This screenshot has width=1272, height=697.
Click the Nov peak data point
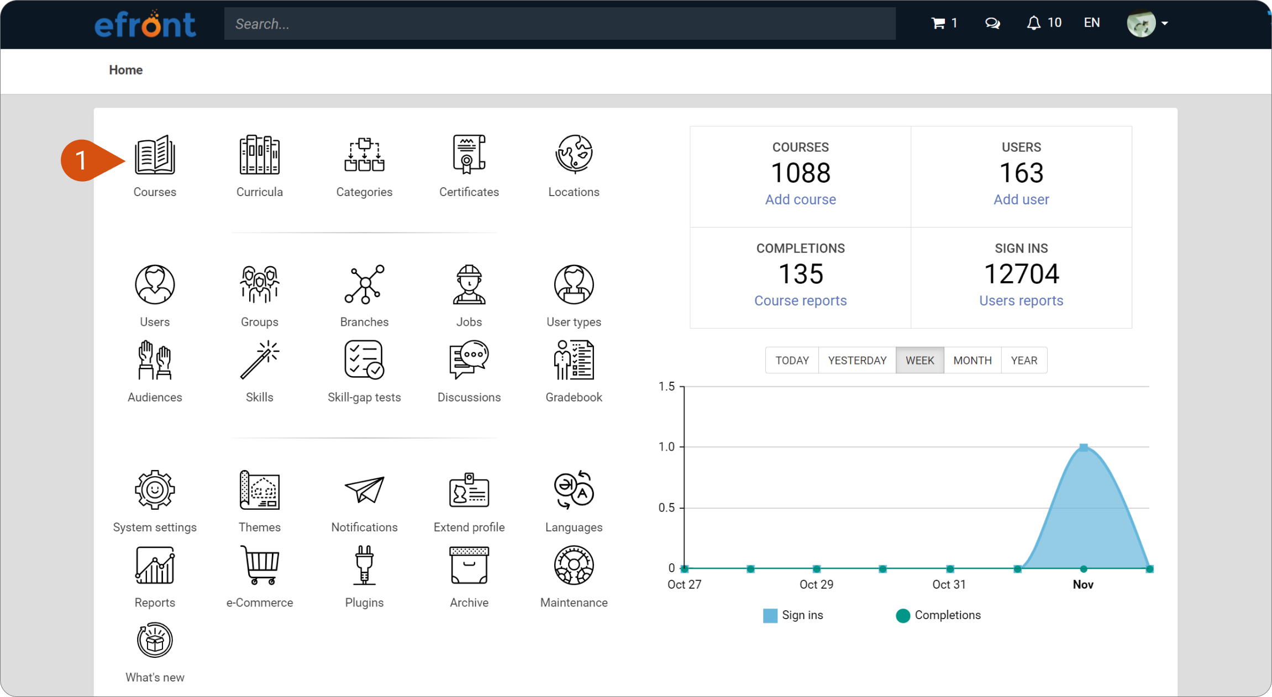tap(1084, 447)
